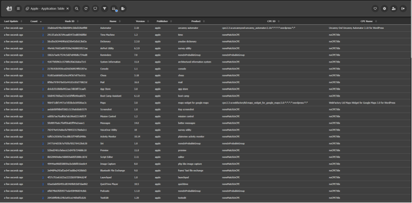Click the count link for Automator row
Screen dimensions: 412x203
point(43,28)
